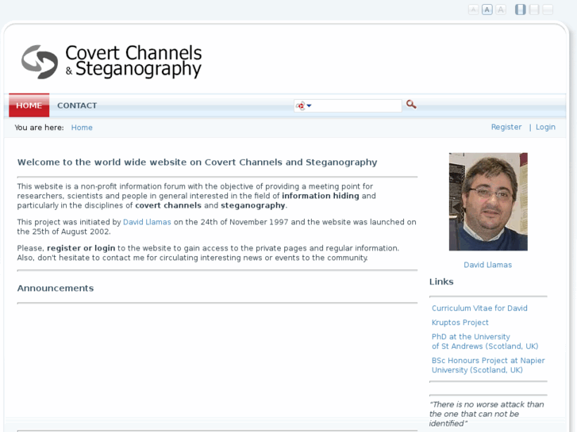Click the David Llamas portrait photo

[488, 201]
